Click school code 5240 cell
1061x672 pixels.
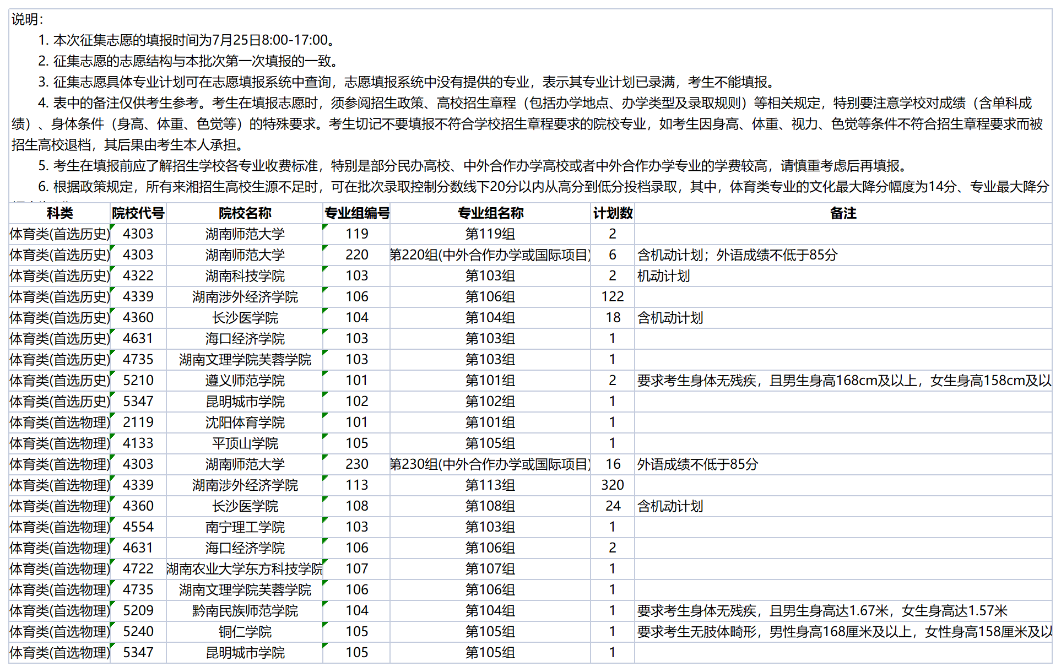138,632
